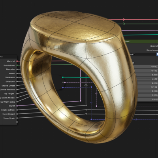Click the Inner Scale output socket
Viewport: 158px width, 158px height.
(x=17, y=118)
